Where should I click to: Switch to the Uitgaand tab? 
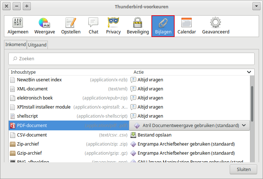click(37, 45)
